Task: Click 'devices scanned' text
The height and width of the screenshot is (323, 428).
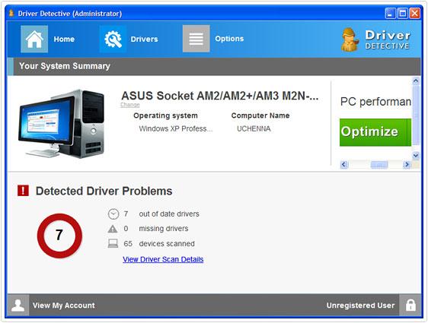Action: (x=167, y=243)
